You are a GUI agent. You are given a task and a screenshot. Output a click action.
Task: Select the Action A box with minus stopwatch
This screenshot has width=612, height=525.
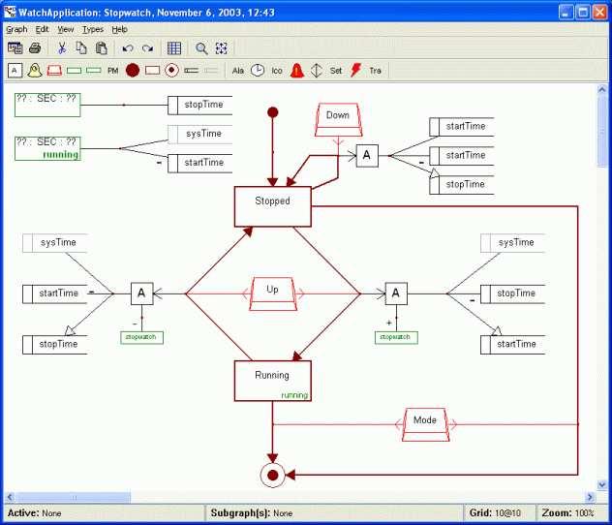141,293
